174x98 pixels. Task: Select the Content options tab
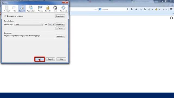pyautogui.click(x=22, y=8)
